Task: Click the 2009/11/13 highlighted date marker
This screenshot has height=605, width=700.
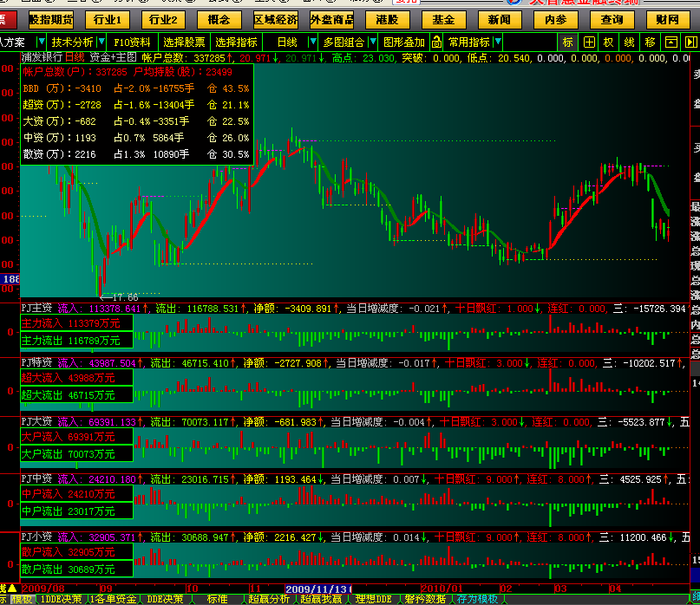Action: (x=318, y=589)
